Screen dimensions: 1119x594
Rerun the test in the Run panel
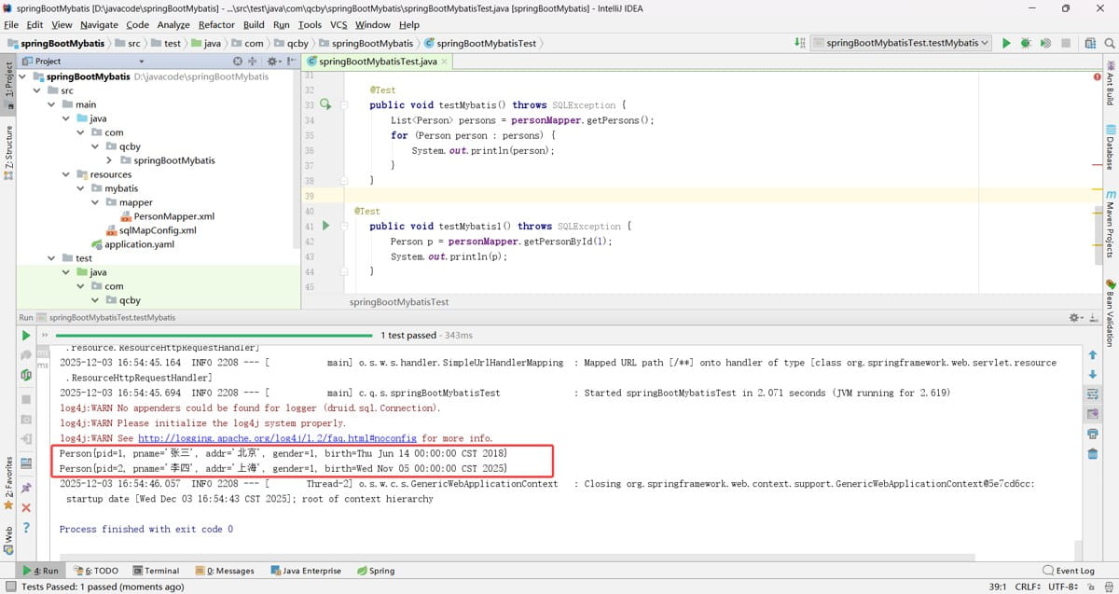[x=25, y=336]
